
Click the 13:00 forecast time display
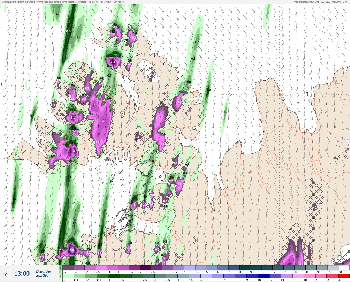pos(22,274)
